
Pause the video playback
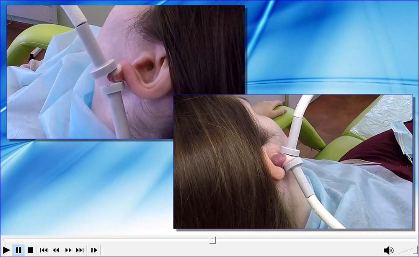pos(18,250)
